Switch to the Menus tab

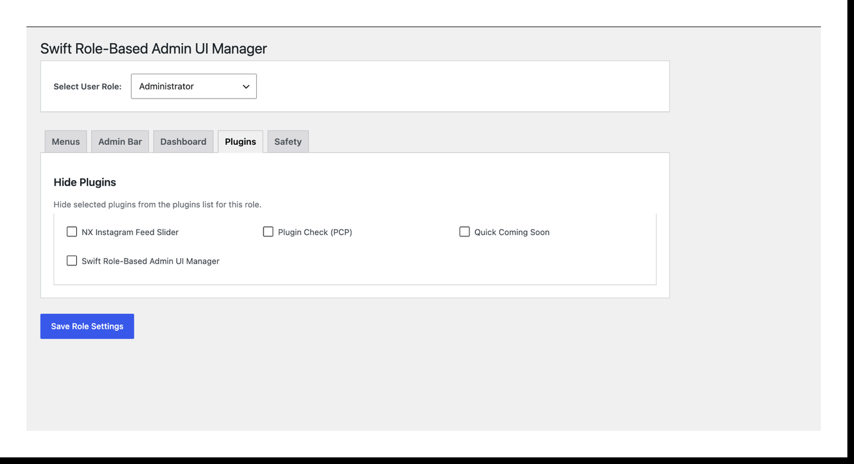(x=65, y=141)
